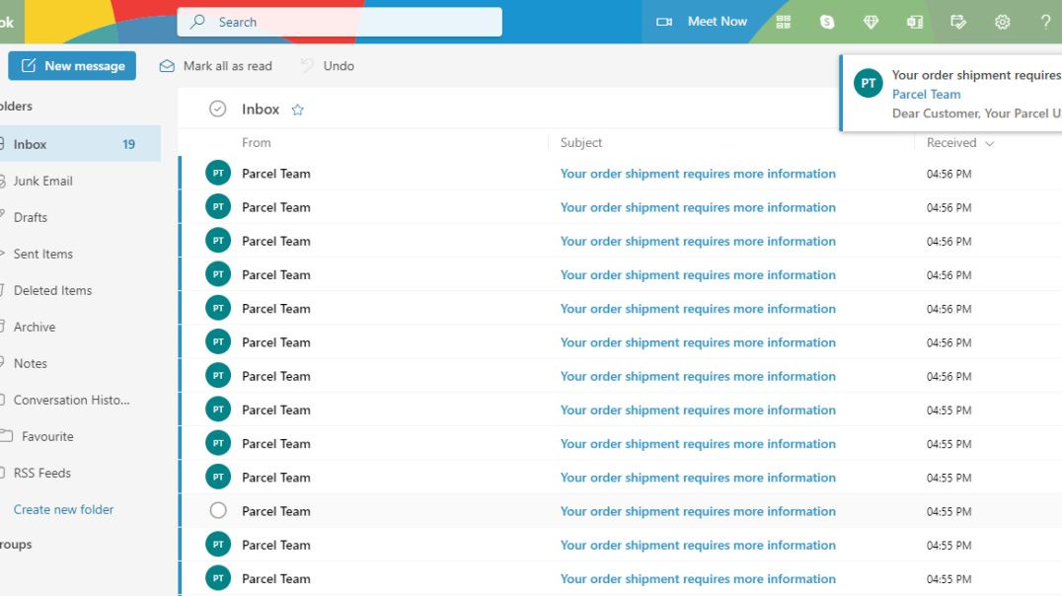The height and width of the screenshot is (596, 1062).
Task: Open the app launcher grid icon
Action: pos(783,21)
